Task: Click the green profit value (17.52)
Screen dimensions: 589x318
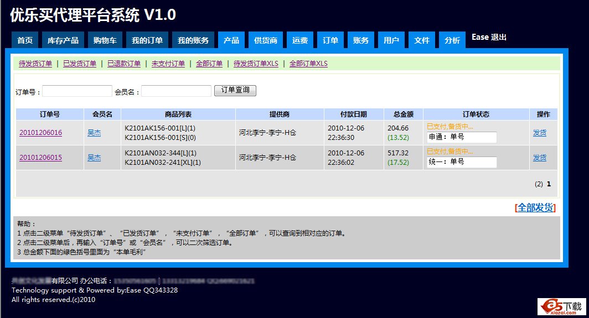Action: pyautogui.click(x=398, y=162)
